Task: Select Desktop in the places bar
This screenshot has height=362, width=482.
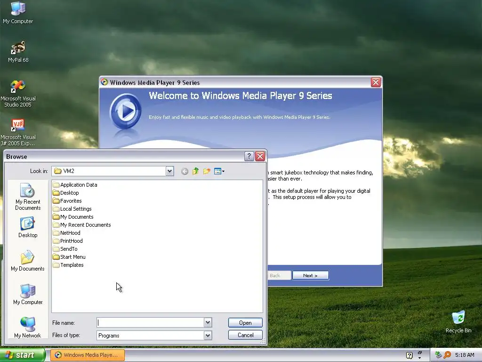Action: [x=28, y=227]
